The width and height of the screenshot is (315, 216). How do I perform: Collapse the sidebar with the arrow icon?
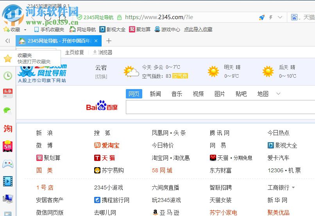[x=8, y=41]
